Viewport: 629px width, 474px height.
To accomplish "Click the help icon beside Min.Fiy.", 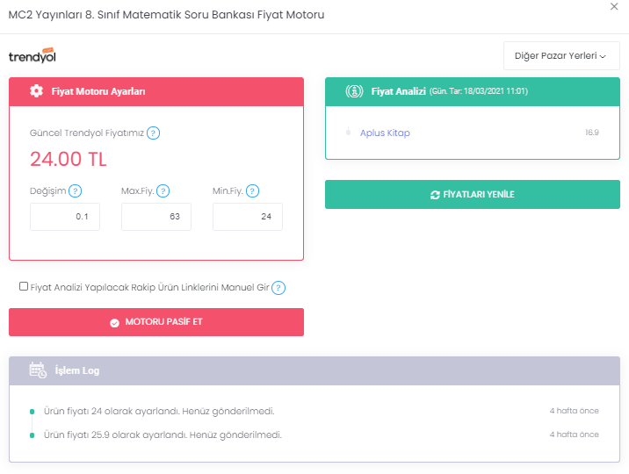I will coord(252,191).
